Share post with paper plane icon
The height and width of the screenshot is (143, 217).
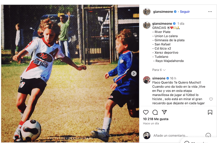pos(164,112)
